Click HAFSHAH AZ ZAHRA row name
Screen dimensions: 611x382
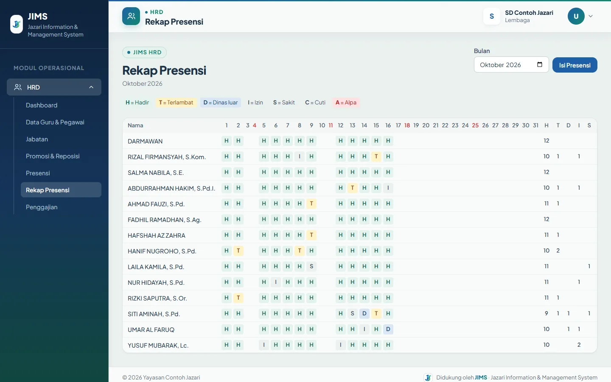click(157, 235)
